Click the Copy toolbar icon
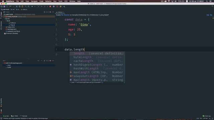 pyautogui.click(x=19, y=6)
